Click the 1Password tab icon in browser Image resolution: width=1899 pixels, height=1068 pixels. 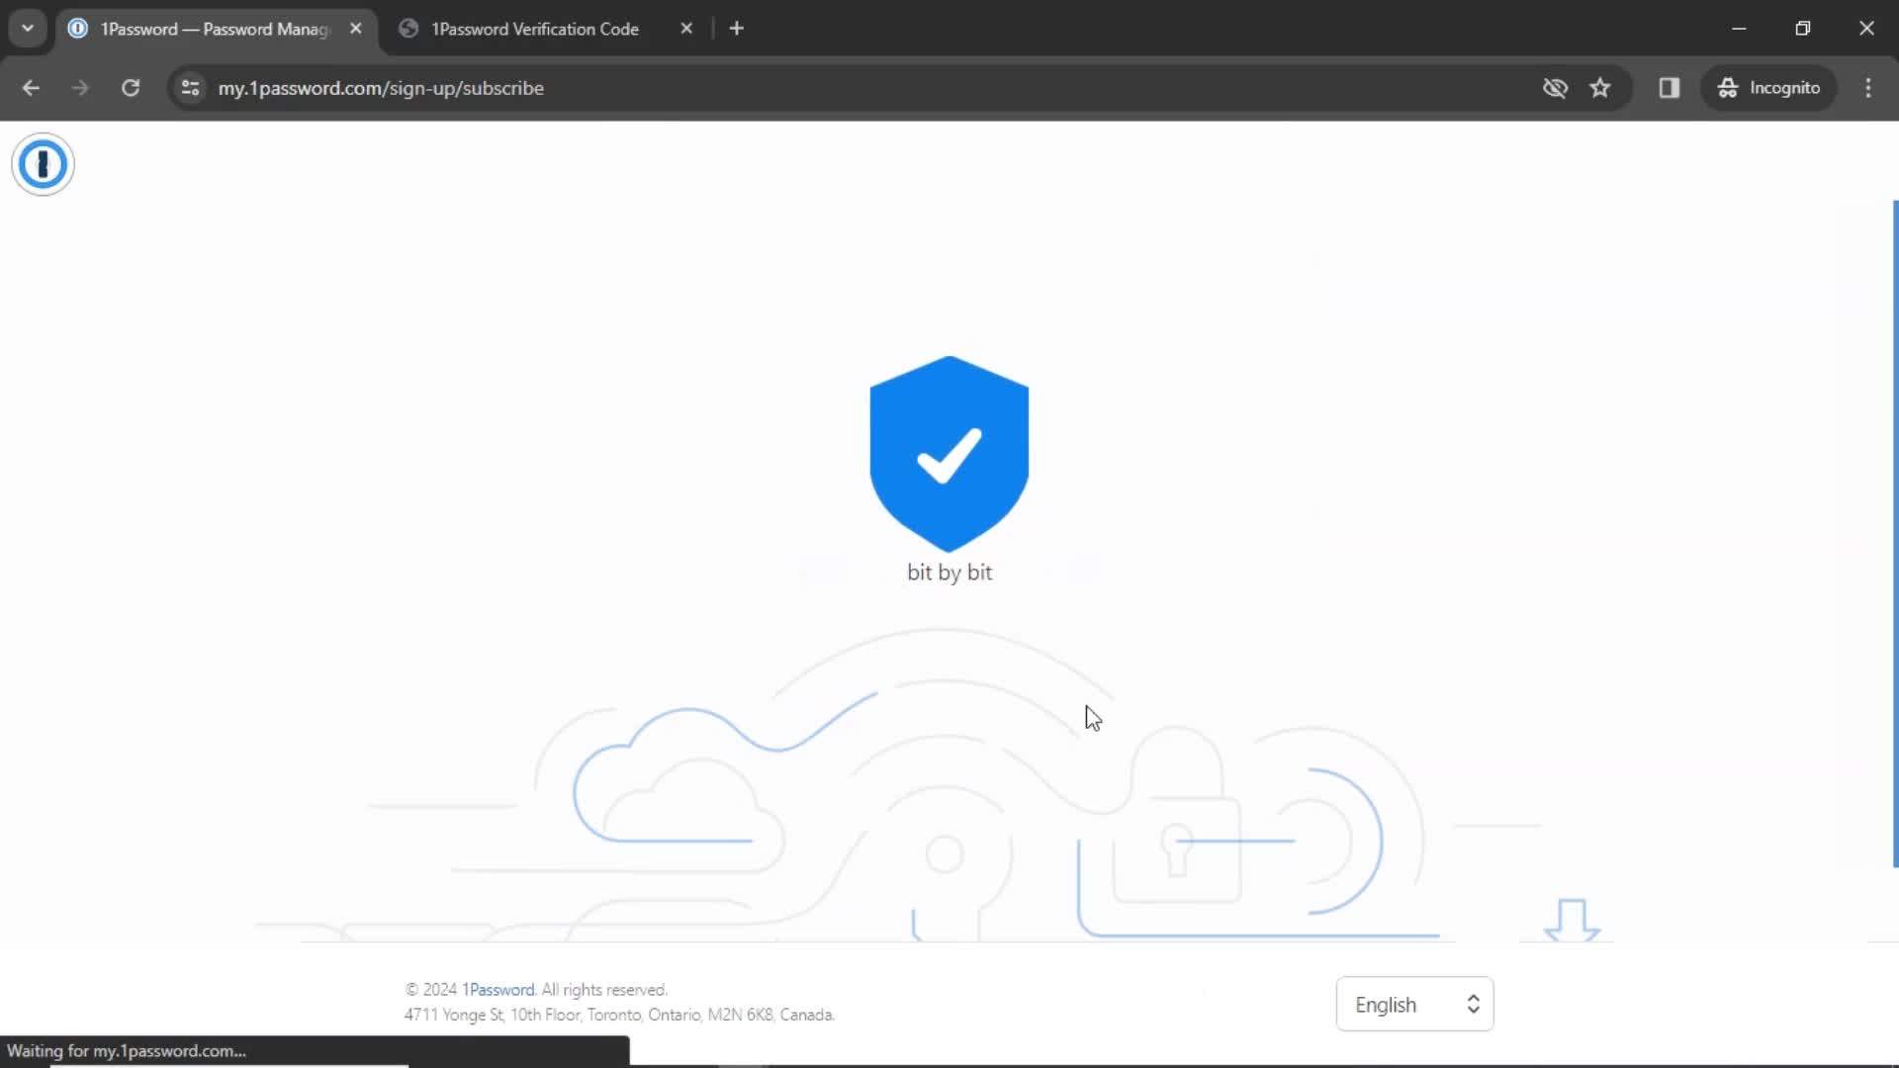(x=78, y=28)
